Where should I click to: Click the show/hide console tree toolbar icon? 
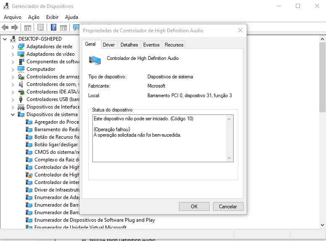click(x=27, y=27)
